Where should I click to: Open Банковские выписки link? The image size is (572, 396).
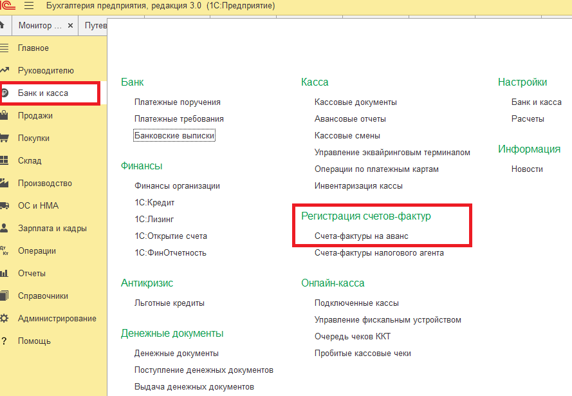pyautogui.click(x=174, y=136)
